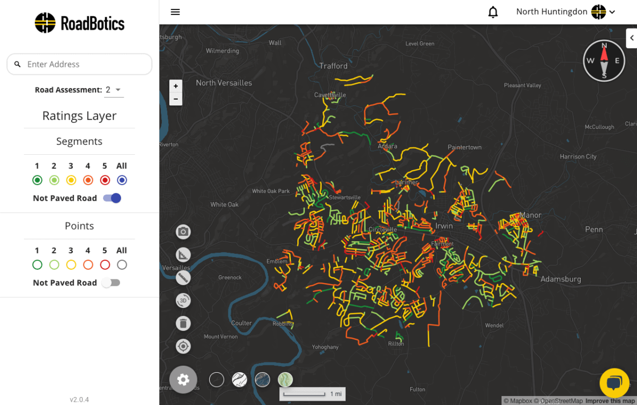
Task: Select the ruler distance tool
Action: pos(183,278)
